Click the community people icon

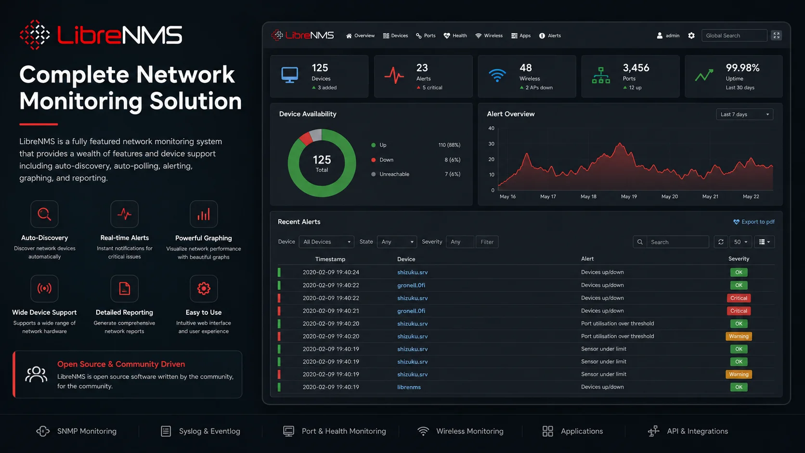[x=36, y=375]
